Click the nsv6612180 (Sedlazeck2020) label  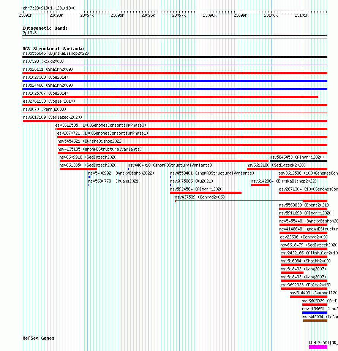click(x=276, y=165)
